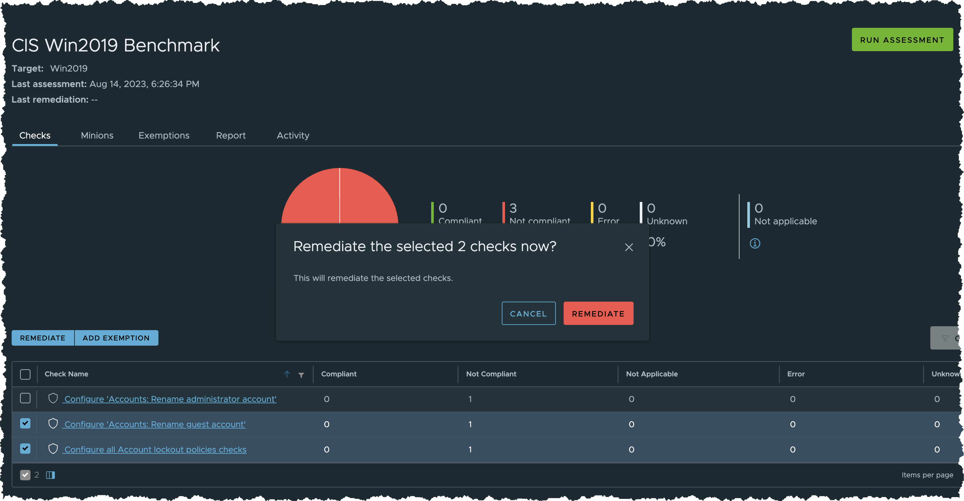Open the Minions tab
Screen dimensions: 964x501
pyautogui.click(x=97, y=135)
